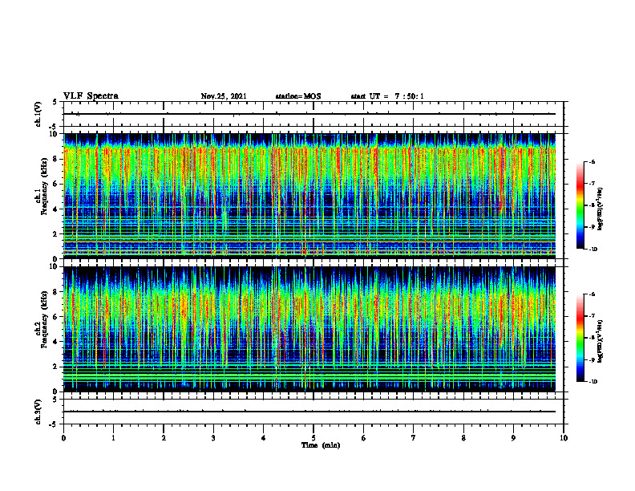Viewport: 635px width, 491px height.
Task: Click time axis tick label "3"
Action: coord(213,438)
